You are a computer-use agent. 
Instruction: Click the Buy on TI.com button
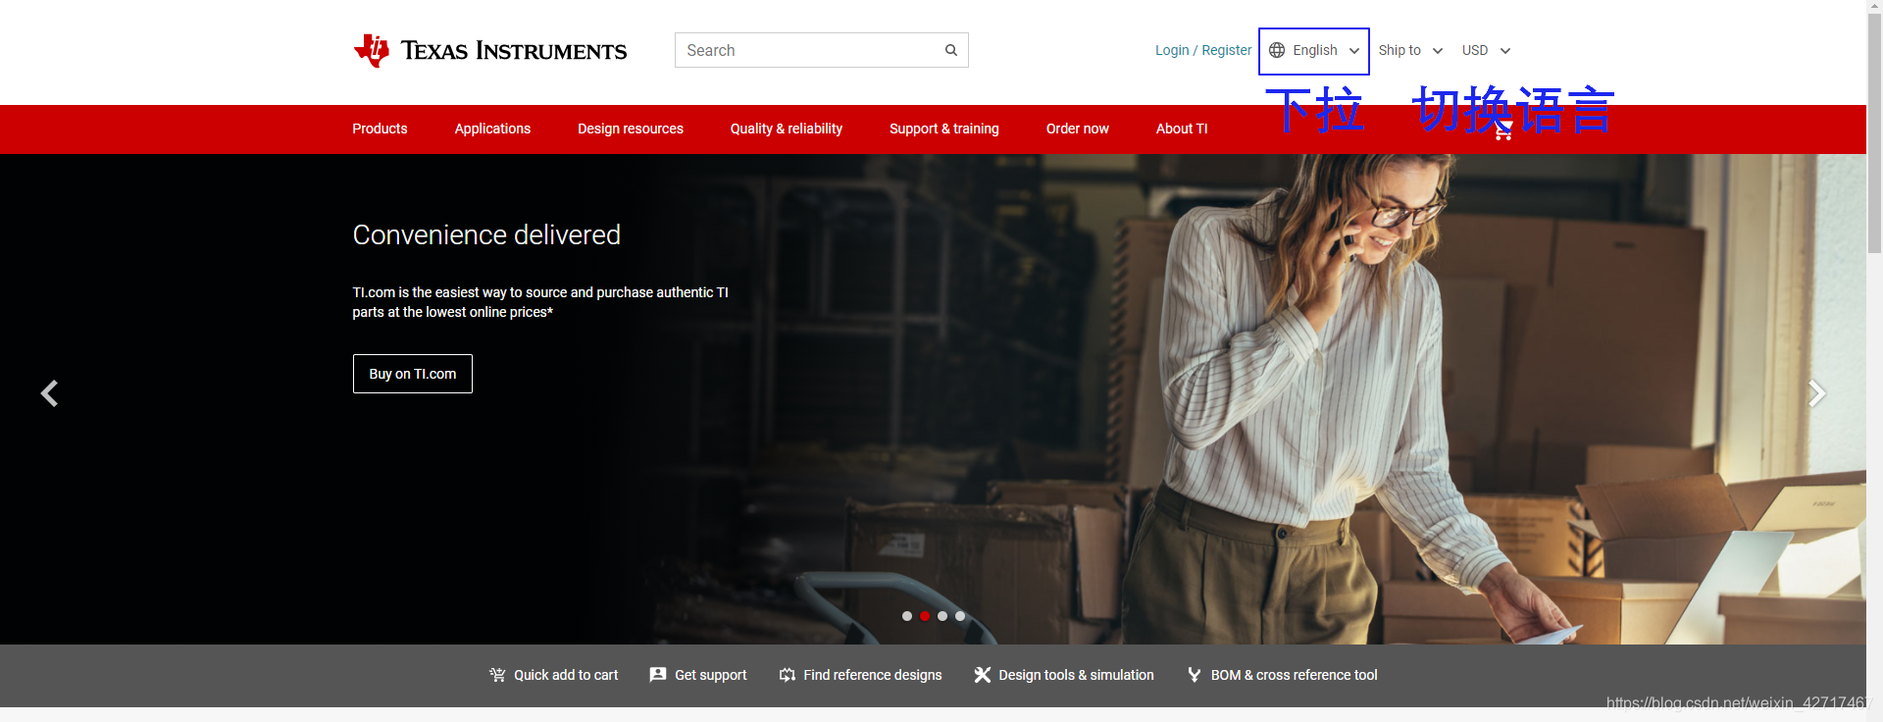pyautogui.click(x=413, y=374)
